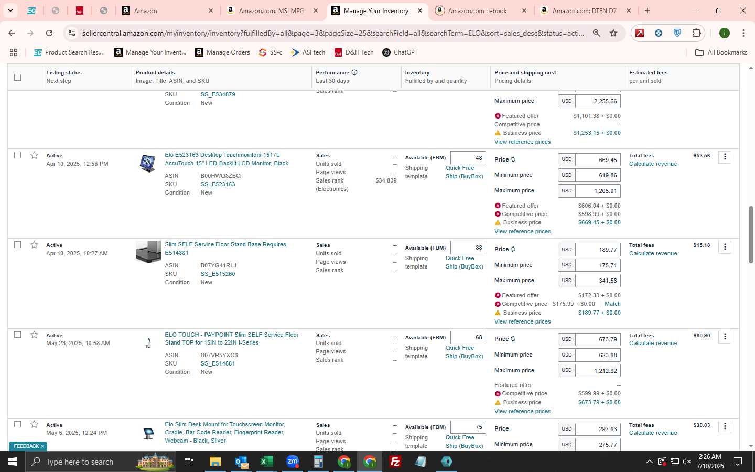This screenshot has width=755, height=472.
Task: Open the Chrome profile avatar
Action: [x=725, y=33]
